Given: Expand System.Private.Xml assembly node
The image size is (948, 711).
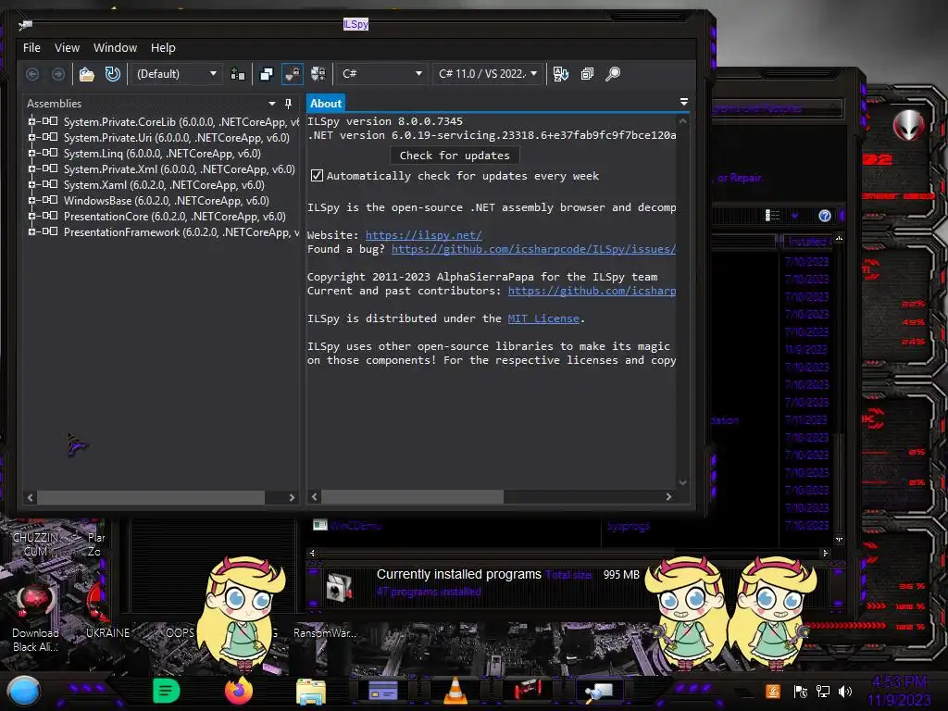Looking at the screenshot, I should pyautogui.click(x=31, y=168).
